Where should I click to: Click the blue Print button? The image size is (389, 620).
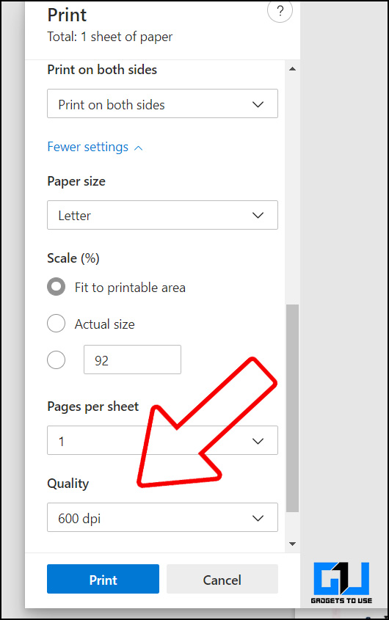[103, 579]
